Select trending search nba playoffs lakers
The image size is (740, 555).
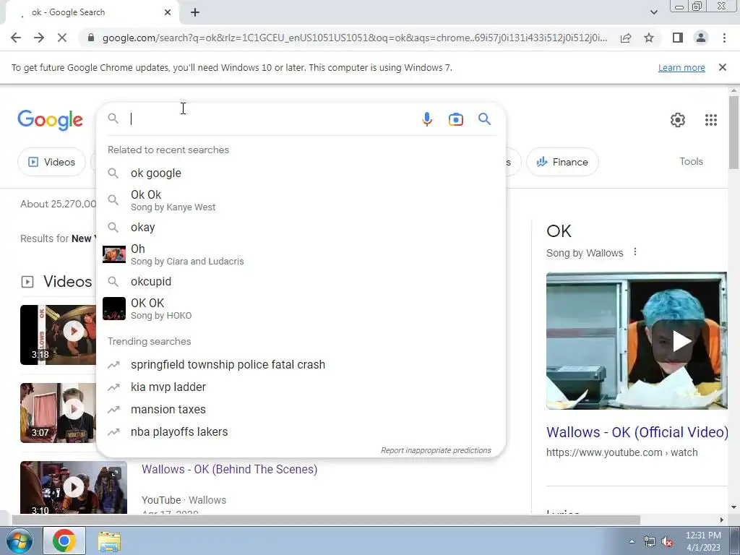click(301, 432)
